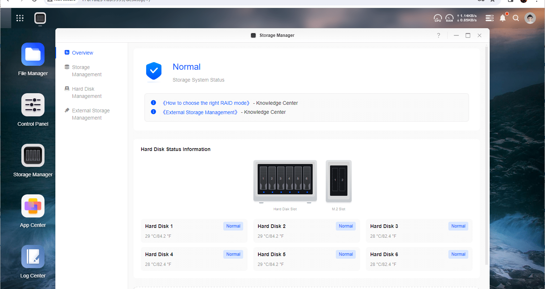Click Normal badge of Hard Disk 1
Viewport: 545px width, 289px height.
[233, 226]
